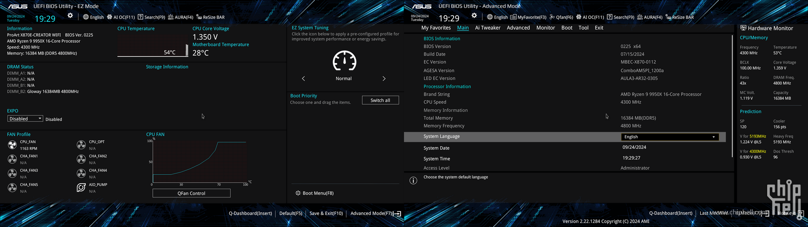Open the Ai Tweaker tab
The image size is (808, 227).
coord(488,28)
